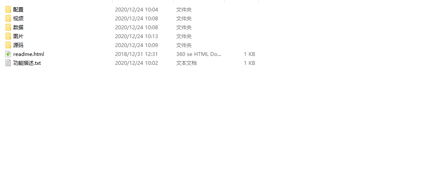
Task: Click the 360 se HTML Do... type cell
Action: [199, 54]
